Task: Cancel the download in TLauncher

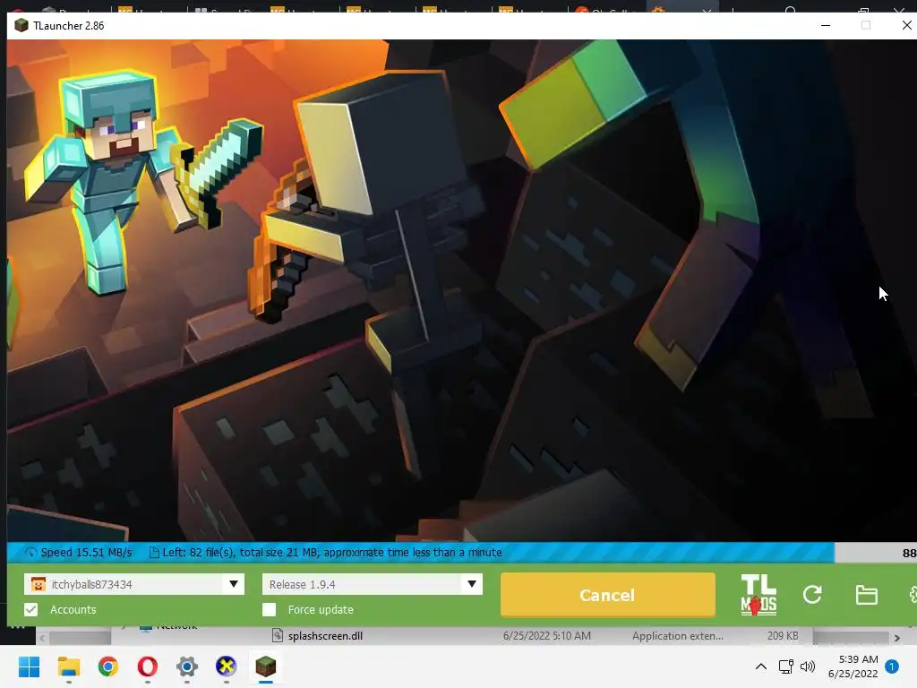Action: [x=608, y=595]
